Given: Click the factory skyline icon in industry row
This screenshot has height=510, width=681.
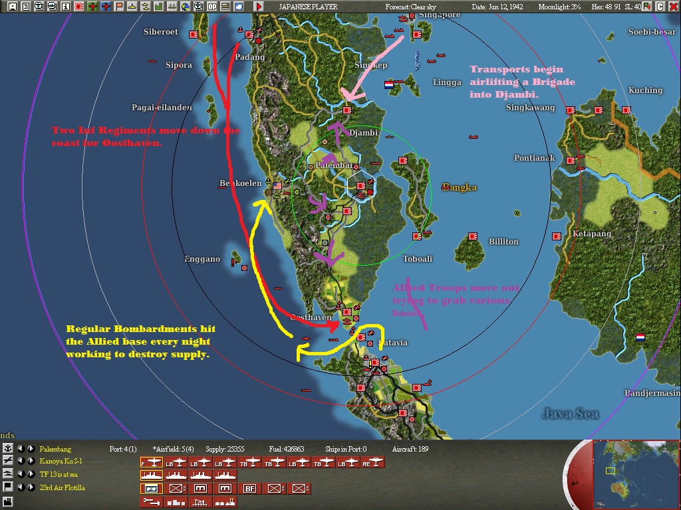Looking at the screenshot, I should pyautogui.click(x=225, y=502).
